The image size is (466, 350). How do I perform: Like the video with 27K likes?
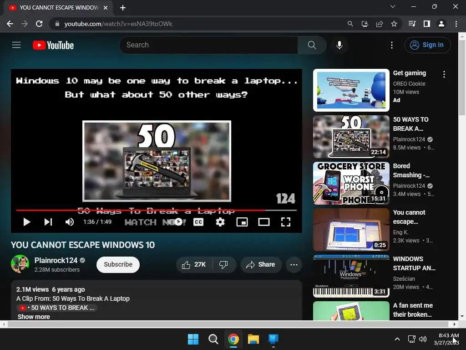(194, 265)
